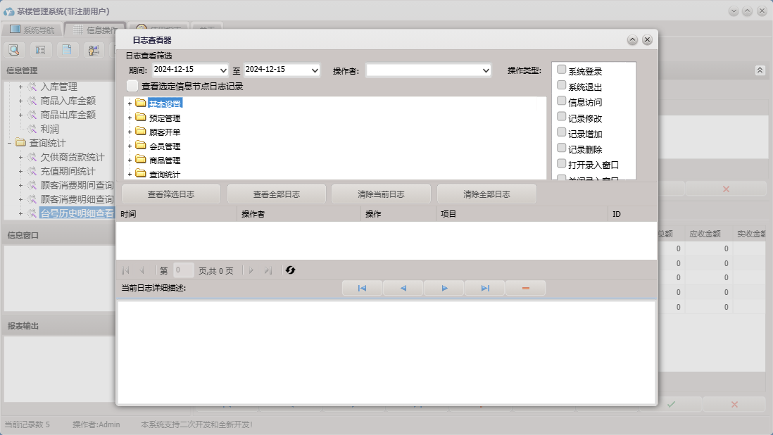Viewport: 773px width, 435px height.
Task: Click the orange minus delete record button
Action: [x=525, y=288]
